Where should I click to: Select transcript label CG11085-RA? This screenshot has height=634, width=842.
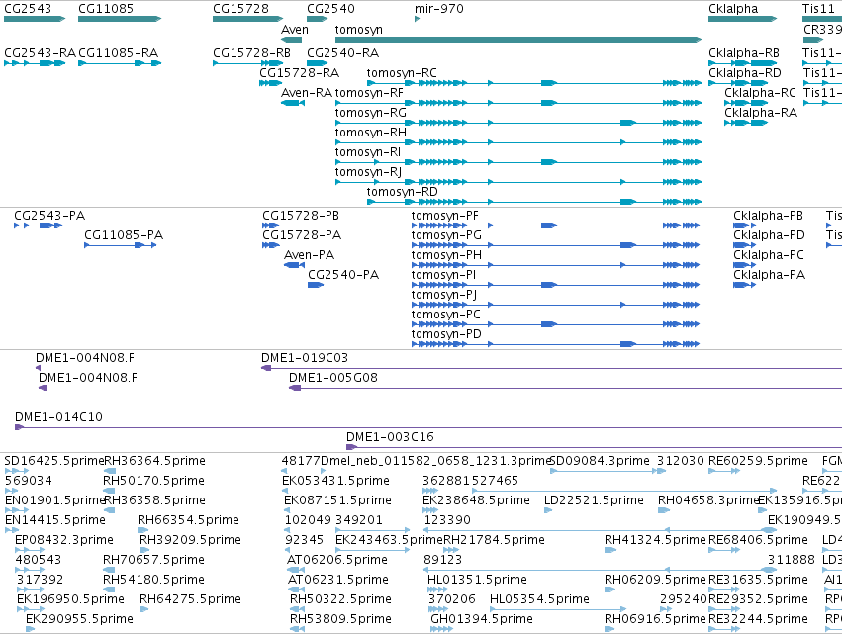[118, 53]
